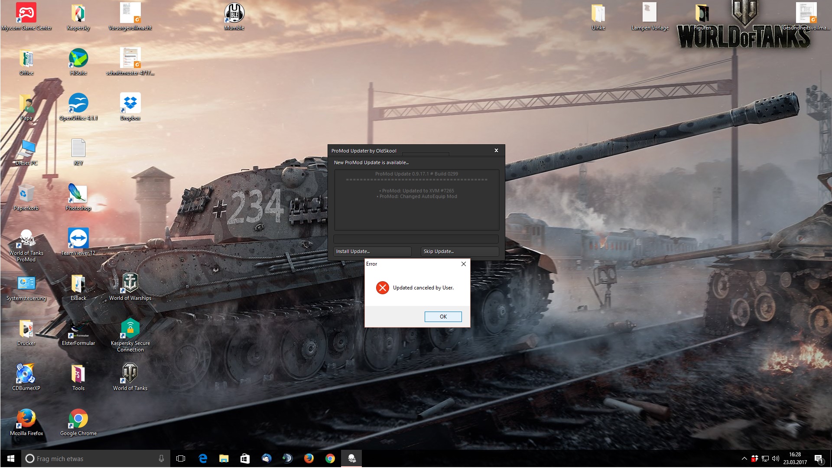Open File Explorer from the taskbar
Image resolution: width=832 pixels, height=468 pixels.
(x=224, y=458)
